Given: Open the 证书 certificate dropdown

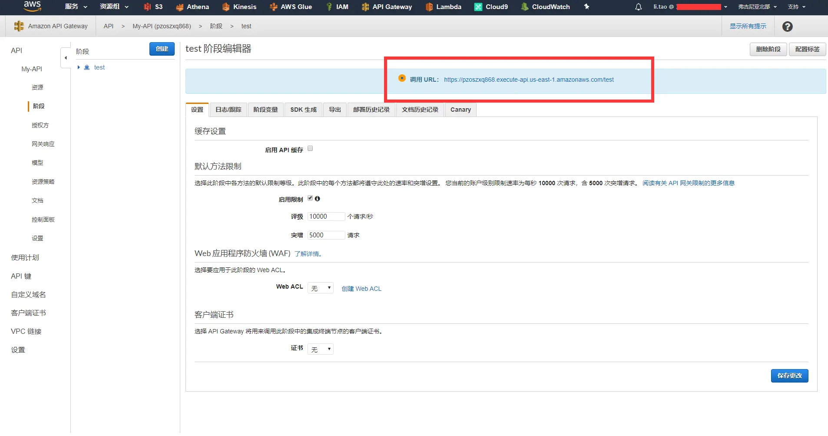Looking at the screenshot, I should click(320, 349).
